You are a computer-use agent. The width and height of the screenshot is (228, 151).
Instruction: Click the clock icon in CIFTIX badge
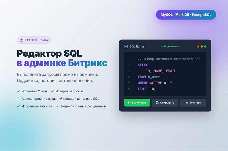[21, 40]
